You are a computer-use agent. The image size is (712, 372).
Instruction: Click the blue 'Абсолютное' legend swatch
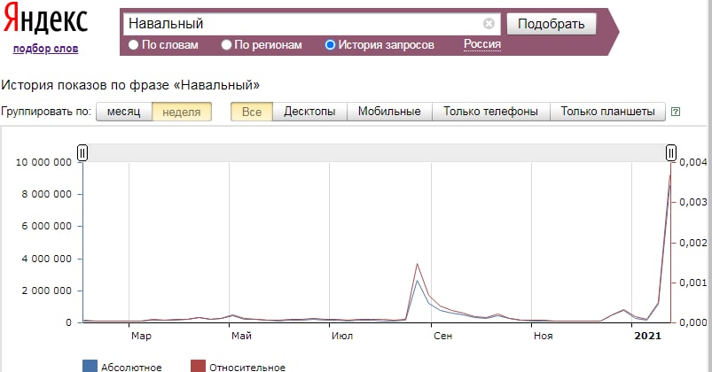[90, 367]
